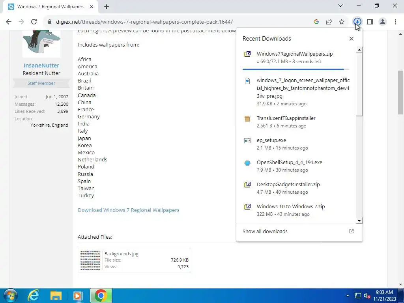The height and width of the screenshot is (303, 404).
Task: Open the tab search chevron
Action: tap(340, 6)
